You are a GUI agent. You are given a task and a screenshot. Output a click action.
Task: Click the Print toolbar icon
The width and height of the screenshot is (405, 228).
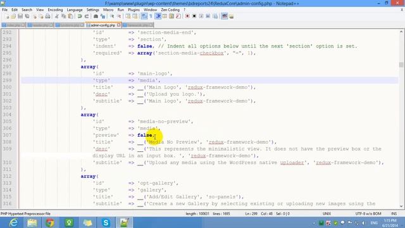coord(47,16)
